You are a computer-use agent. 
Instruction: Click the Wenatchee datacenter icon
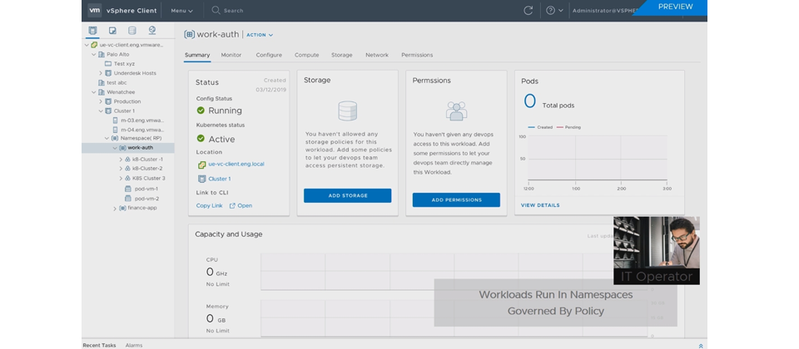[101, 92]
